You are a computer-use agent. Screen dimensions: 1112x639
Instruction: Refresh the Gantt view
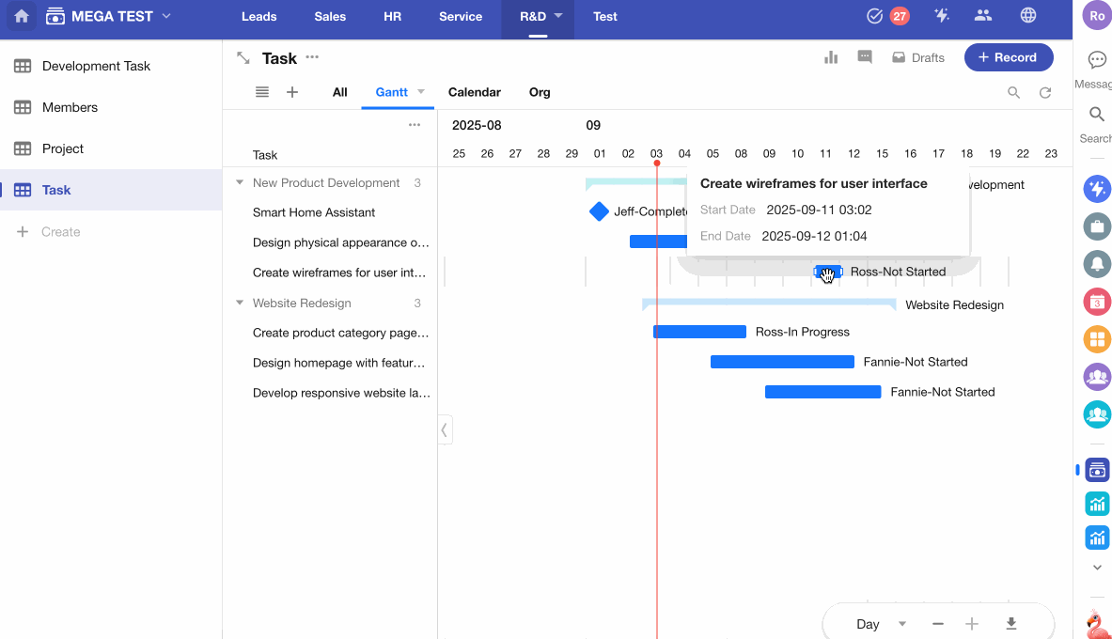pos(1044,92)
